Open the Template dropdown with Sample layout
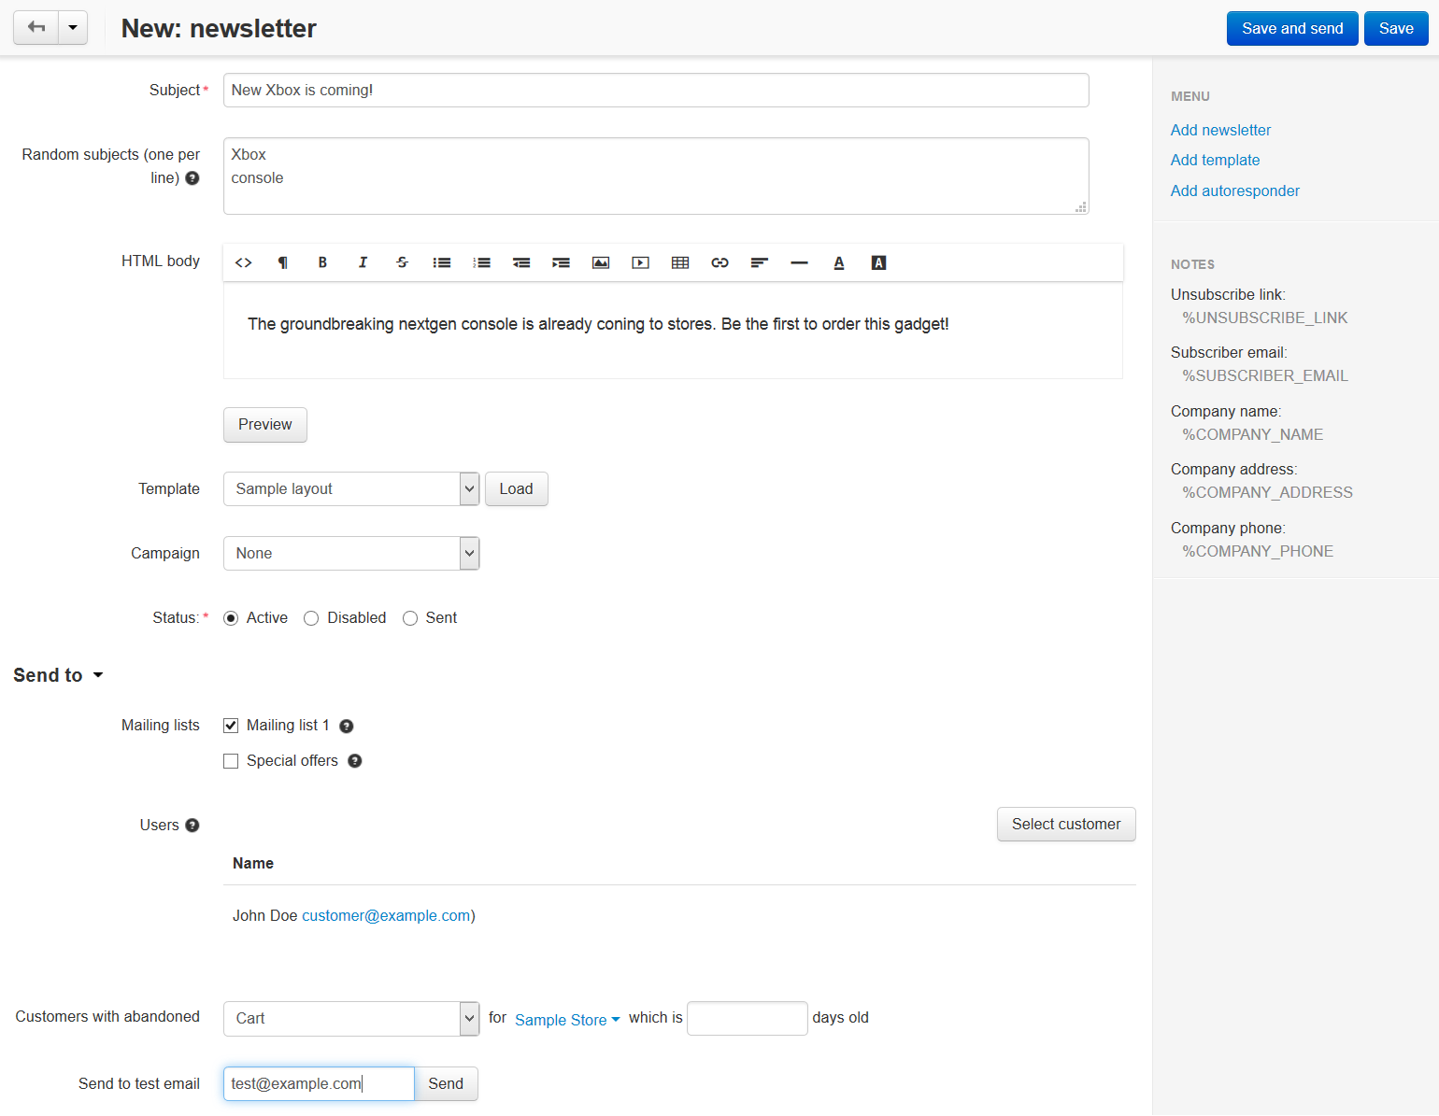Image resolution: width=1439 pixels, height=1116 pixels. coord(351,489)
